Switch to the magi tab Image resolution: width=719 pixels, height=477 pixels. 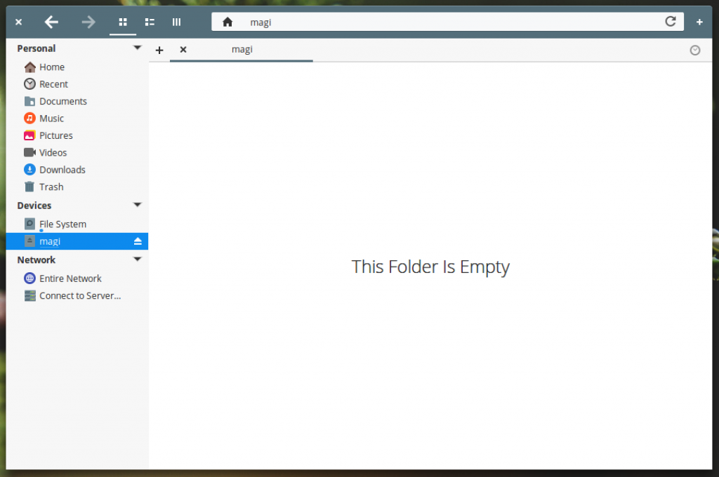point(242,50)
